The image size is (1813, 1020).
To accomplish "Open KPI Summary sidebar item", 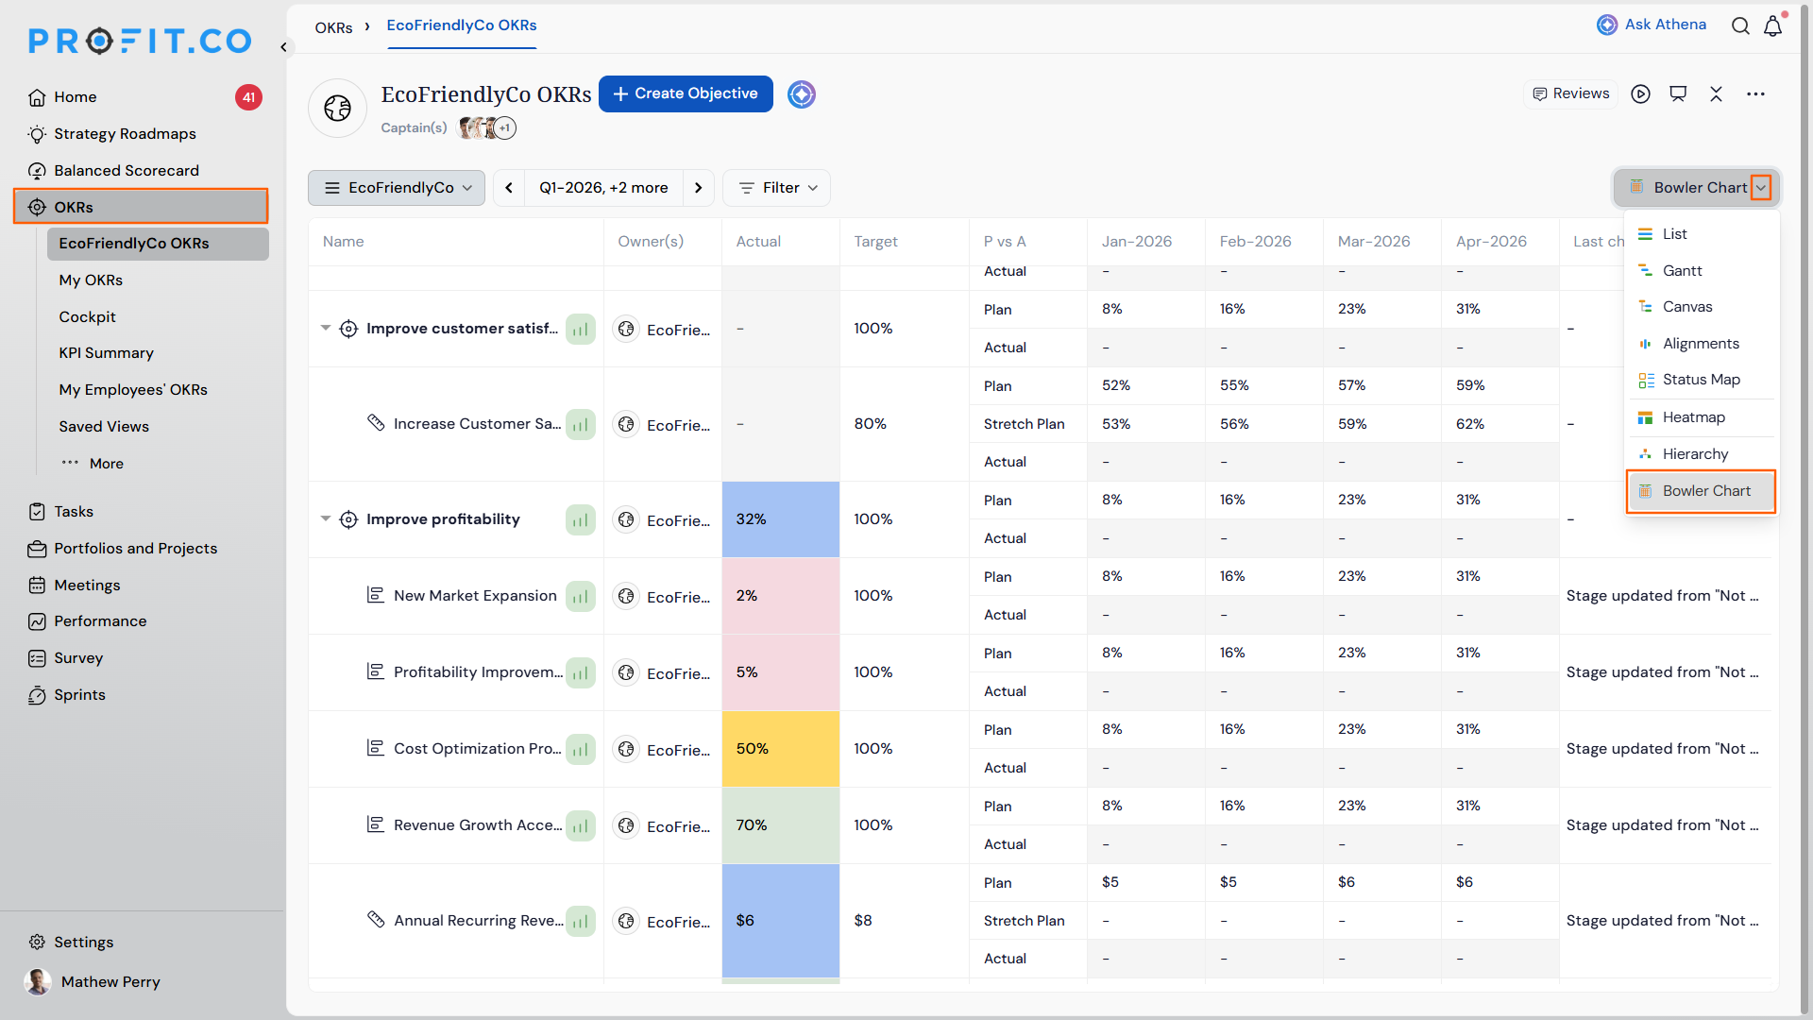I will 106,353.
